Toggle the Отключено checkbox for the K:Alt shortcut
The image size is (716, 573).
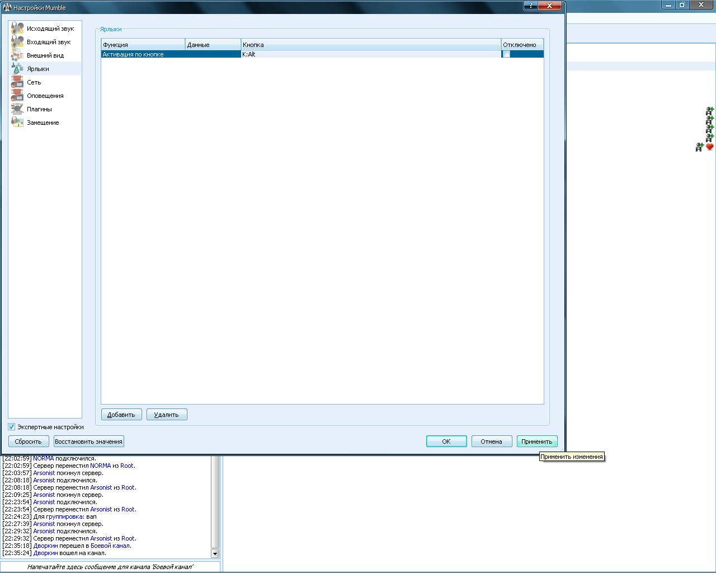coord(506,54)
